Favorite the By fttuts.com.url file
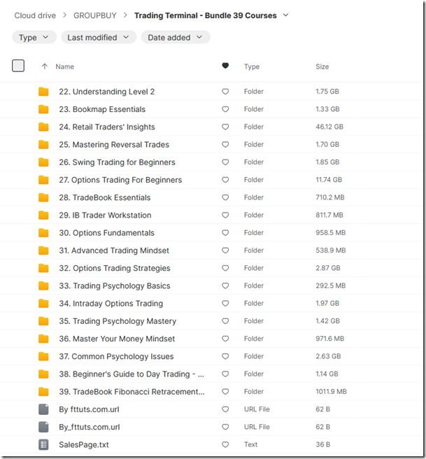 [225, 409]
